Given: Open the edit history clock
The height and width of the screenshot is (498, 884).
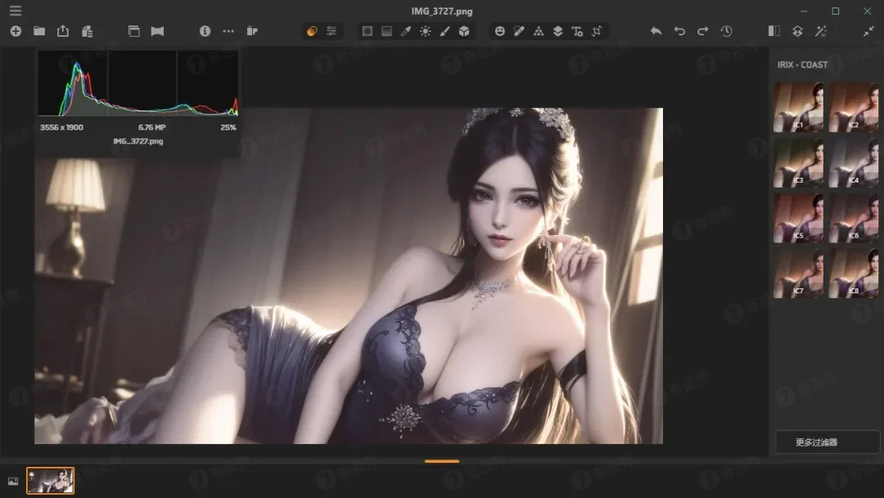Looking at the screenshot, I should pos(726,31).
